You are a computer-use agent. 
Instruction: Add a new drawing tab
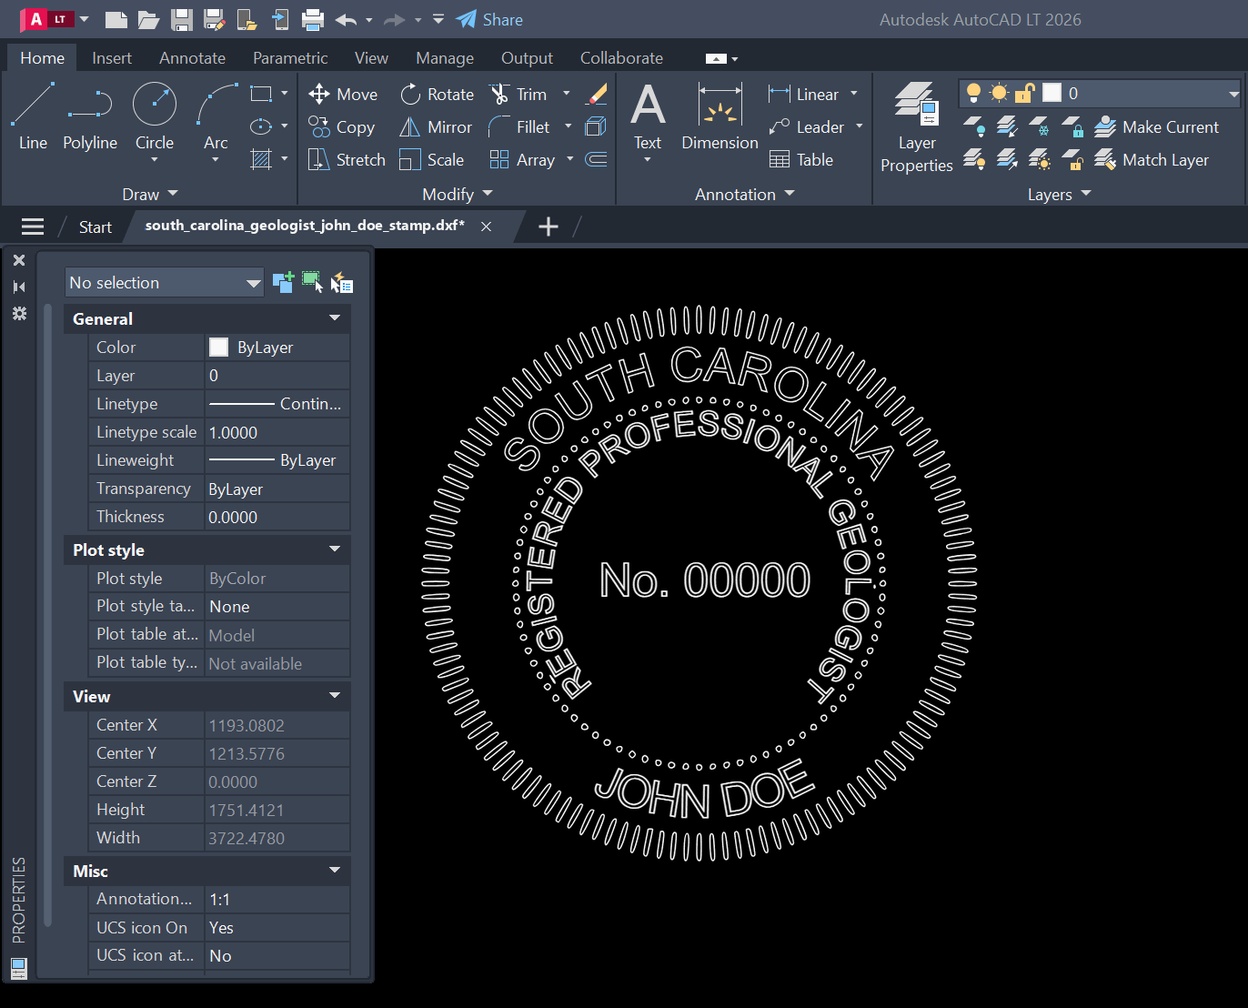click(549, 227)
